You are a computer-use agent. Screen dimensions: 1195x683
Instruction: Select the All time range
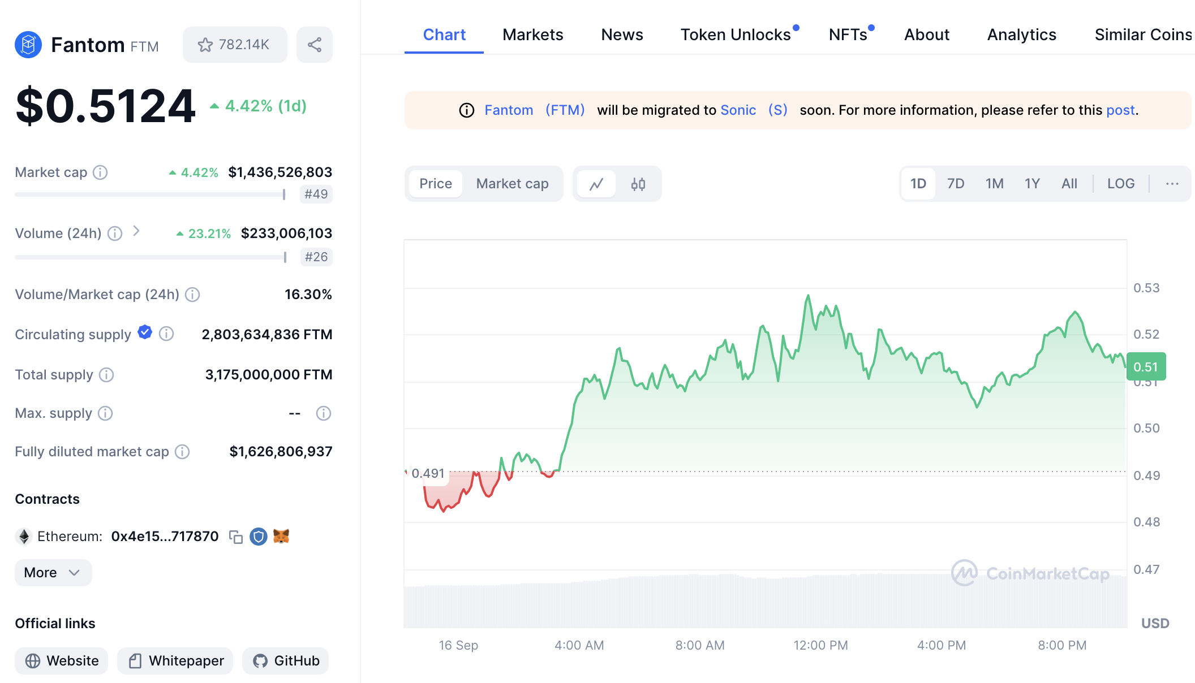(x=1069, y=184)
